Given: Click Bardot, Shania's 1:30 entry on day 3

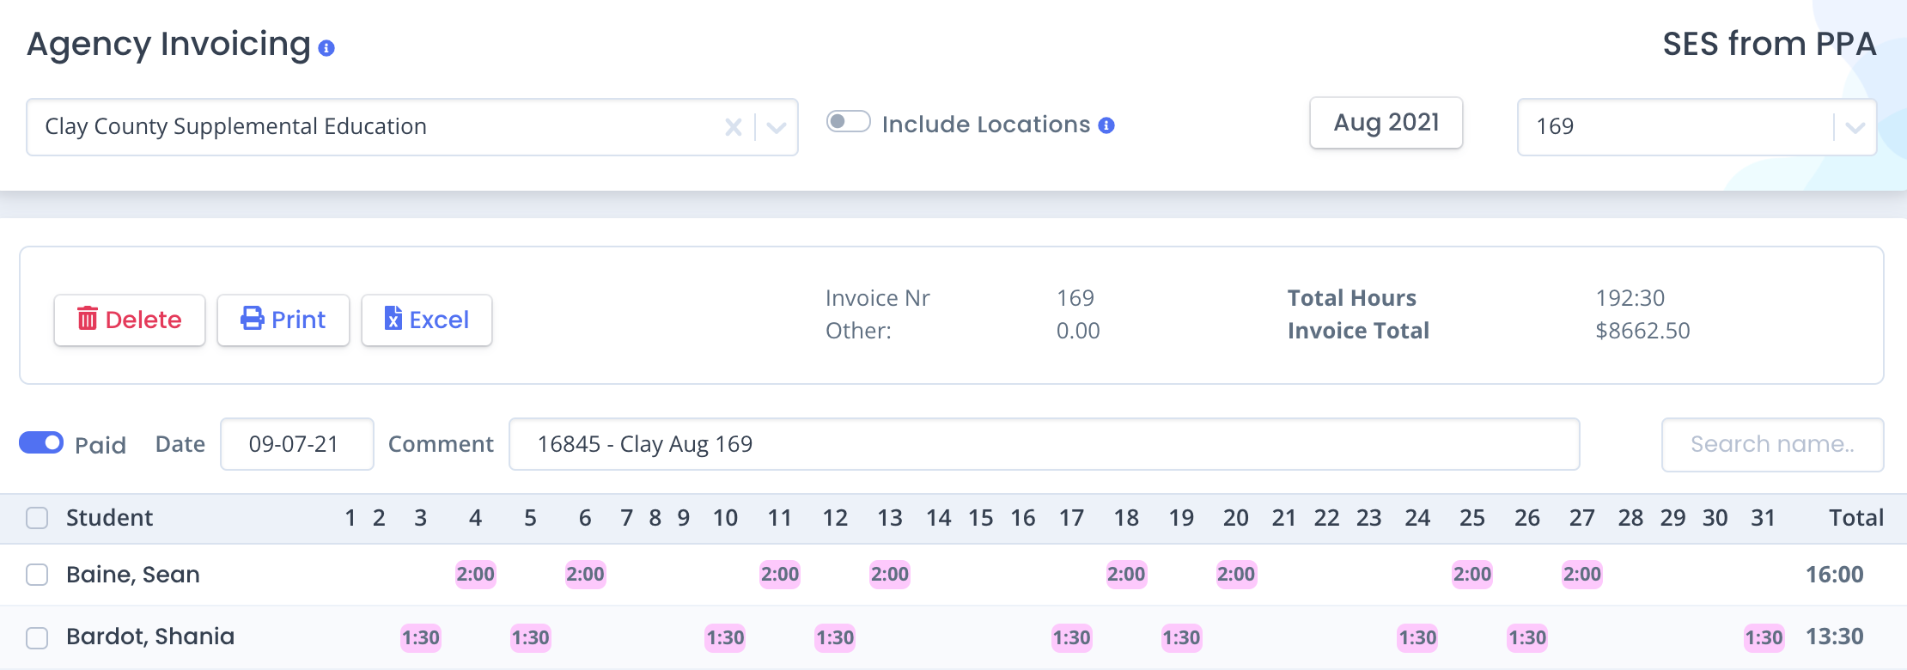Looking at the screenshot, I should (421, 637).
